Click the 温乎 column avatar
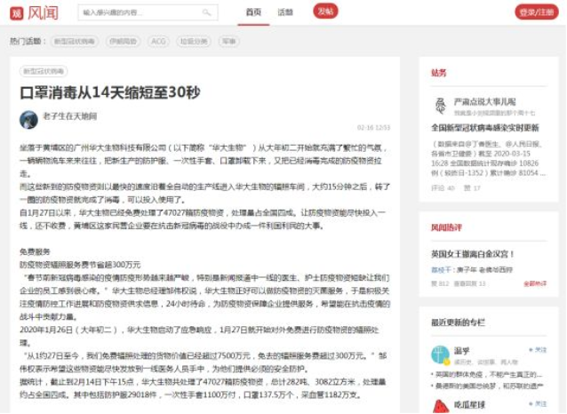Viewport: 567px width, 414px height. click(439, 354)
